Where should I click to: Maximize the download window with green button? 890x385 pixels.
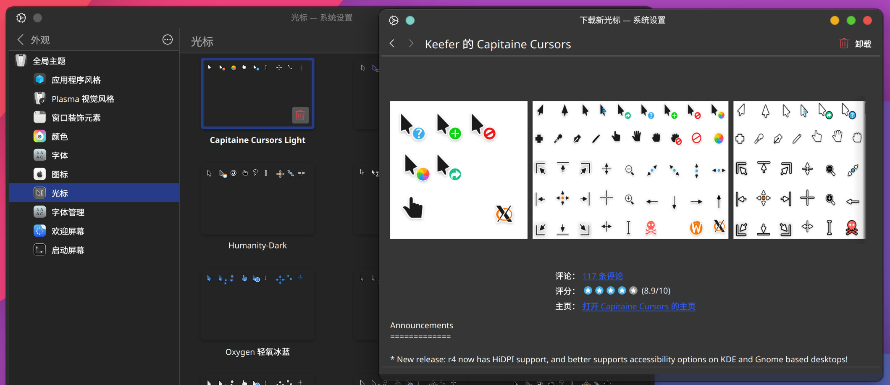click(x=851, y=20)
